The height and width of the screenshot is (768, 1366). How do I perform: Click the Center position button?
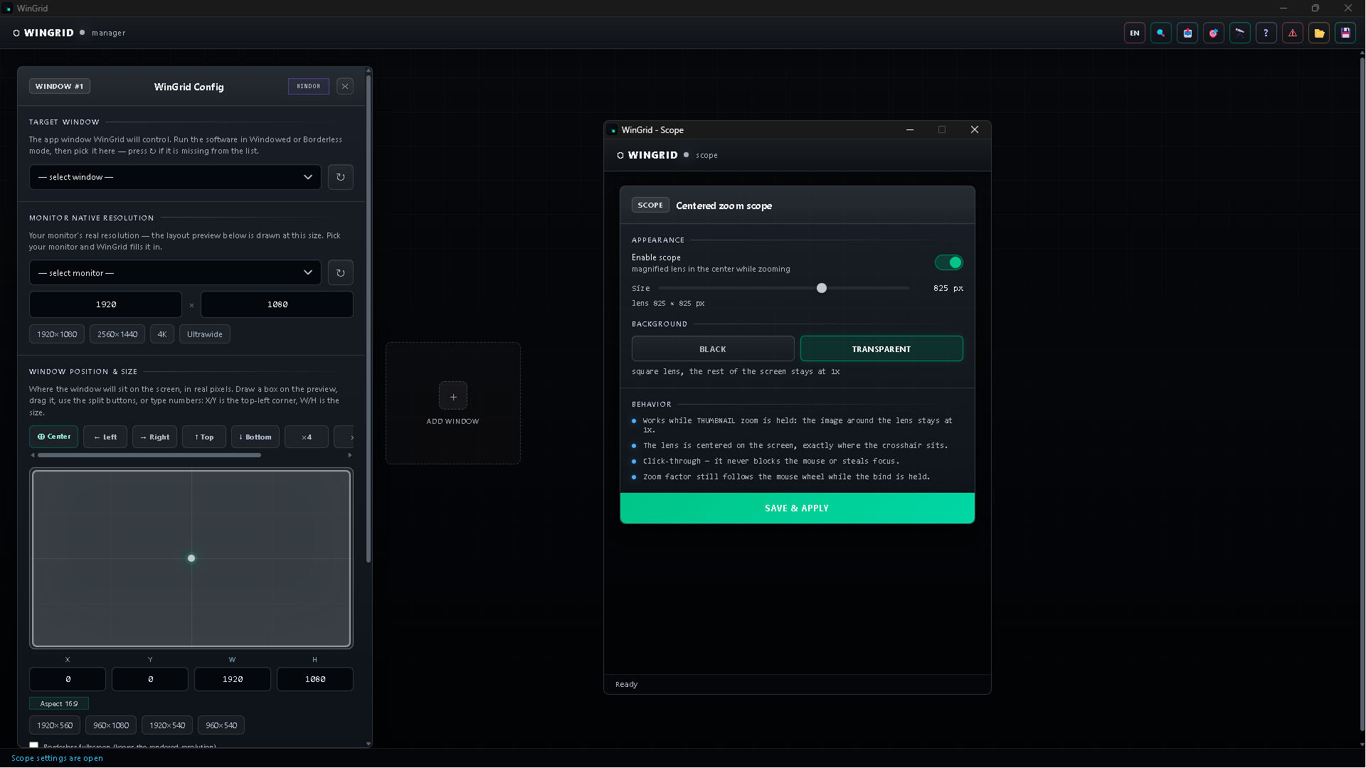54,437
